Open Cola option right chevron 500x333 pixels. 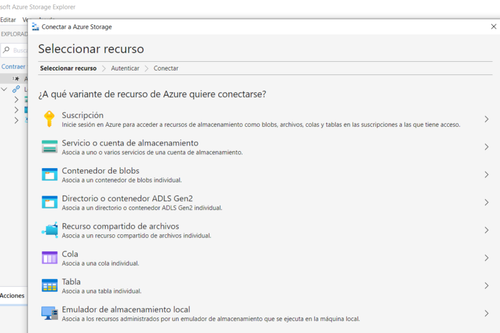pos(486,258)
